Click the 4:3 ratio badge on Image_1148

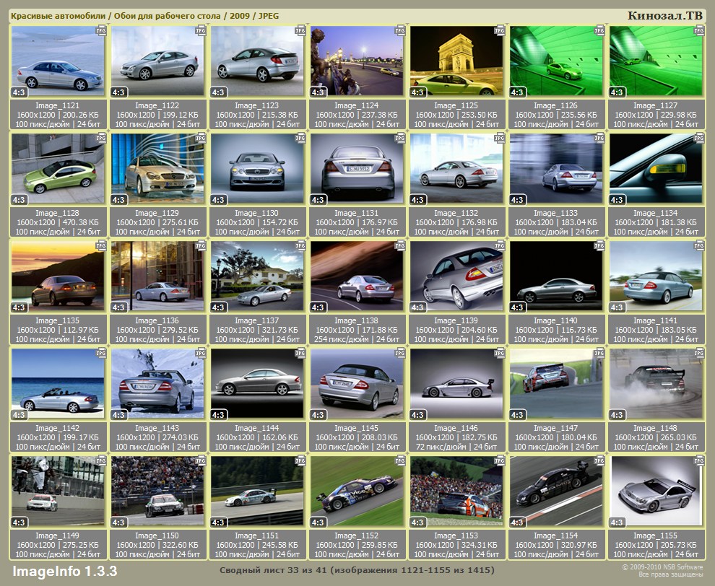coord(617,415)
